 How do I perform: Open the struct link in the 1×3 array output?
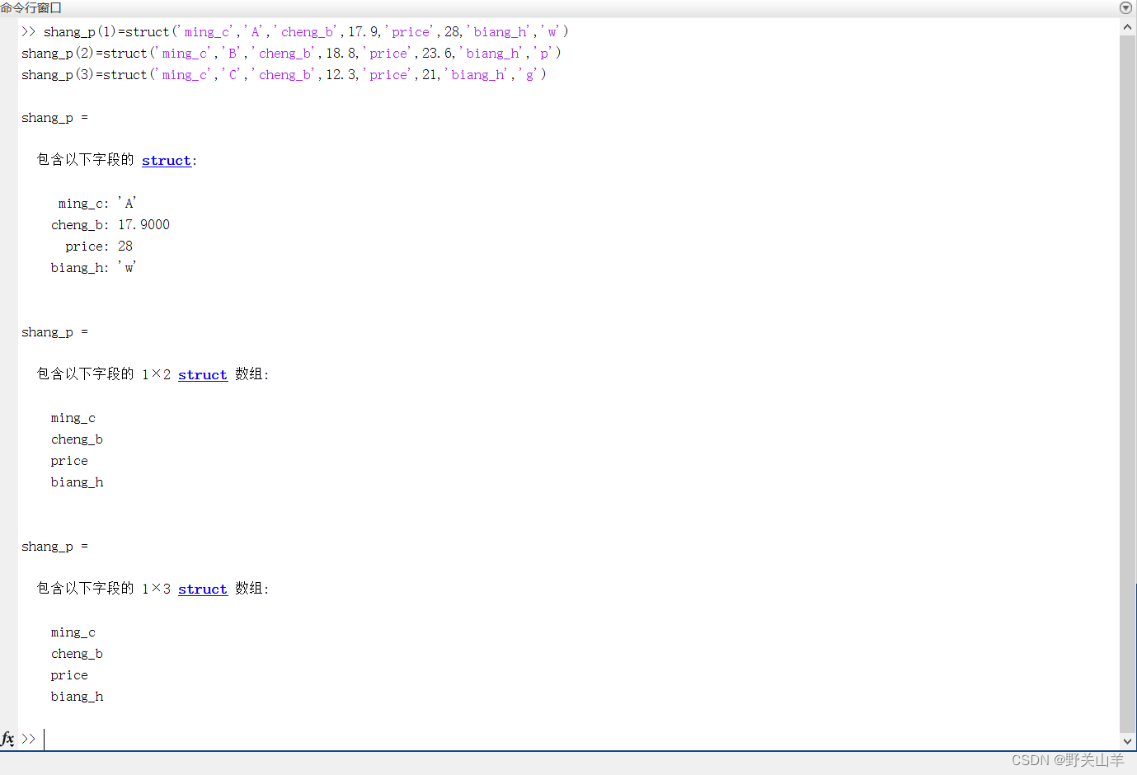point(202,589)
